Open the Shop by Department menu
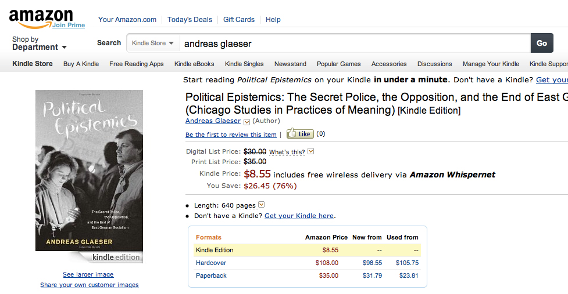The width and height of the screenshot is (568, 294). [40, 43]
